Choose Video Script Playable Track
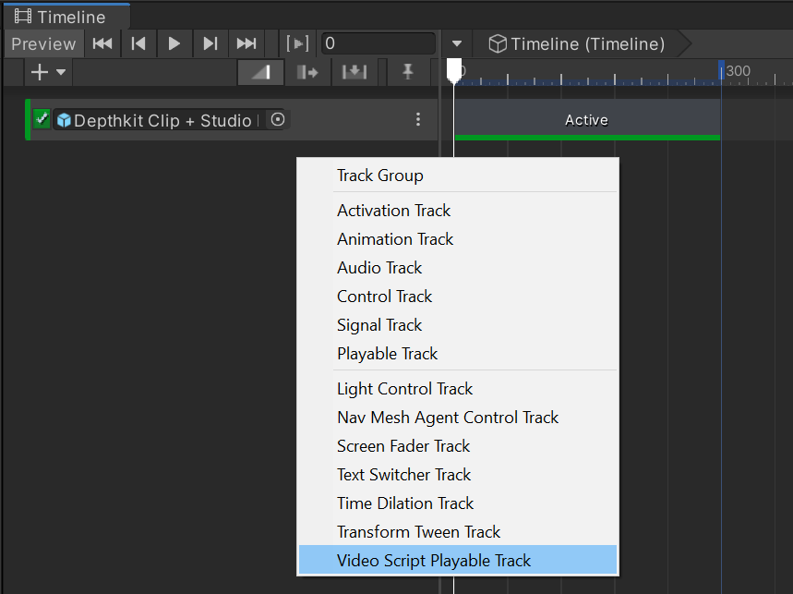Image resolution: width=793 pixels, height=594 pixels. (x=434, y=560)
